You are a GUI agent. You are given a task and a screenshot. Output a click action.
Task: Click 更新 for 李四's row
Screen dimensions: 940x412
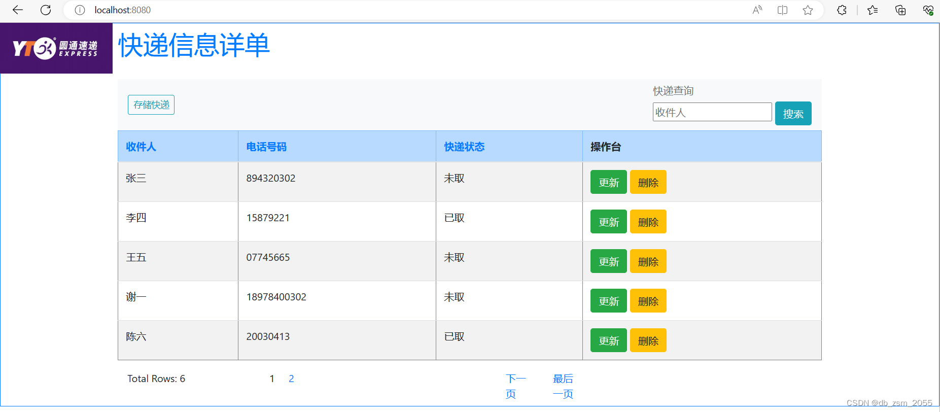point(609,222)
